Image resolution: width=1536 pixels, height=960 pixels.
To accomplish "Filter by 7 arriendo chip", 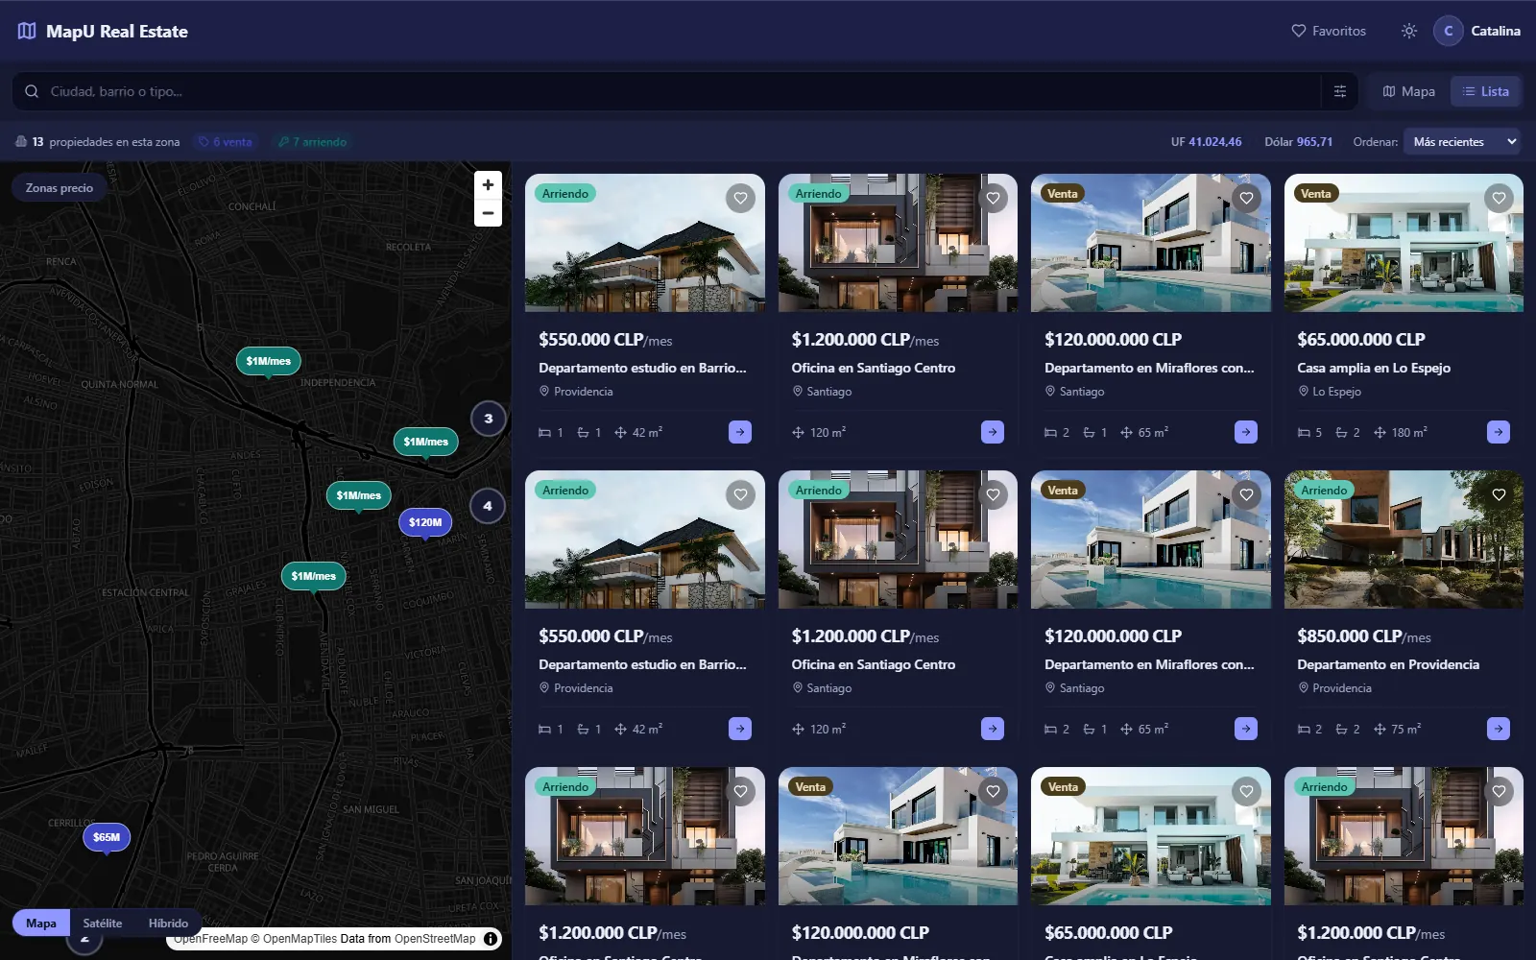I will [312, 142].
